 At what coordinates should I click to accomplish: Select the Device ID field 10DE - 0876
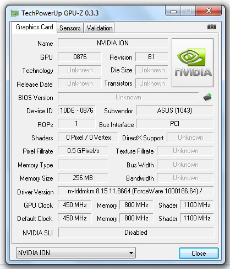pos(76,110)
